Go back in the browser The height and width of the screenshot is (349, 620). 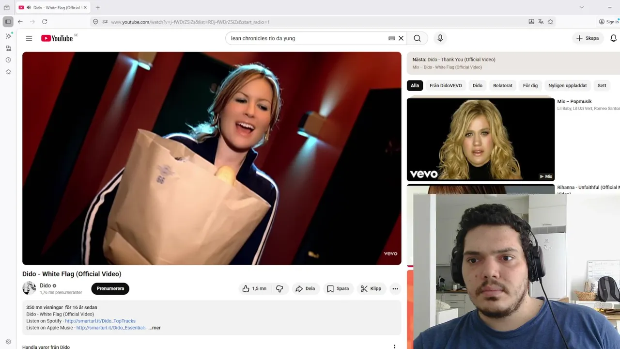20,22
